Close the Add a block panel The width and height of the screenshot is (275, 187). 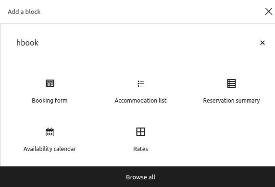(x=269, y=12)
